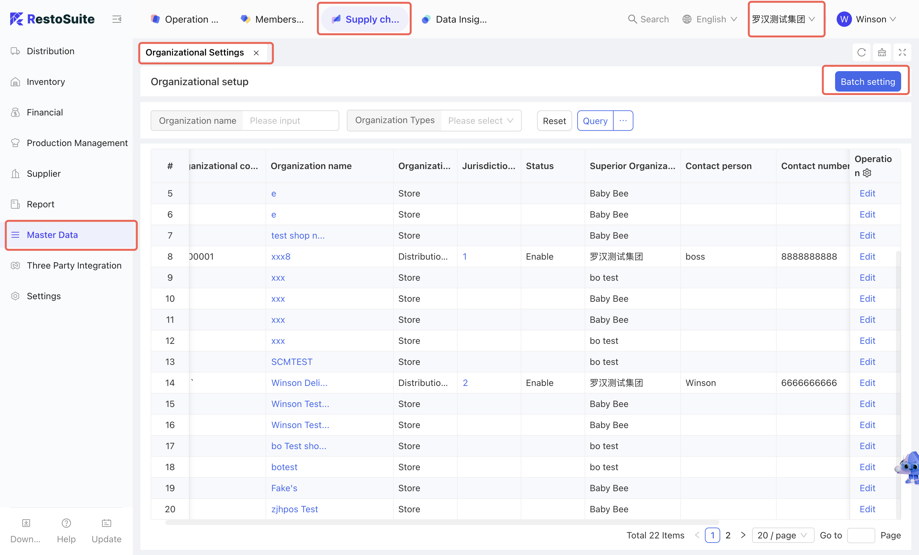Click the Batch setting button
The width and height of the screenshot is (919, 555).
868,82
